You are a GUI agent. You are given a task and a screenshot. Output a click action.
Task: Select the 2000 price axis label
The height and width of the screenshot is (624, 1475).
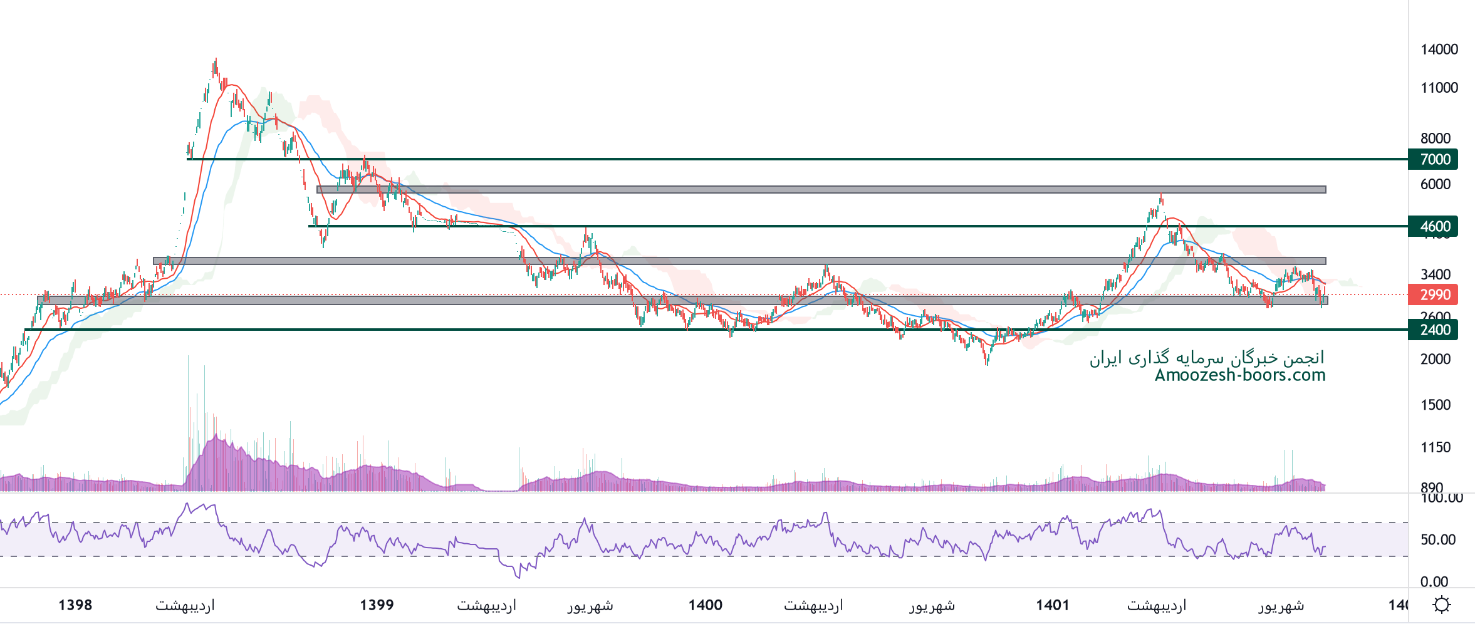coord(1435,359)
